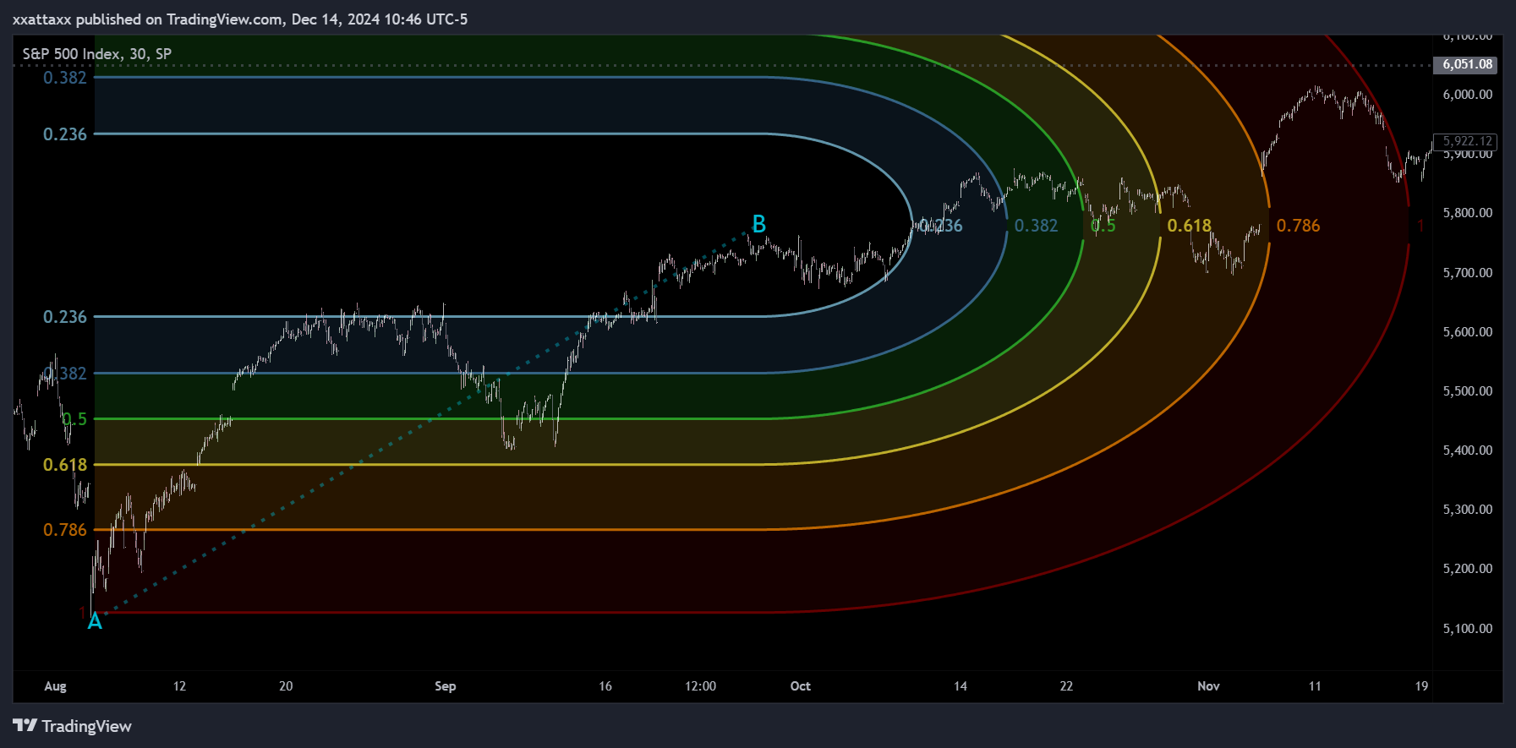Select point B anchor label

click(x=759, y=224)
